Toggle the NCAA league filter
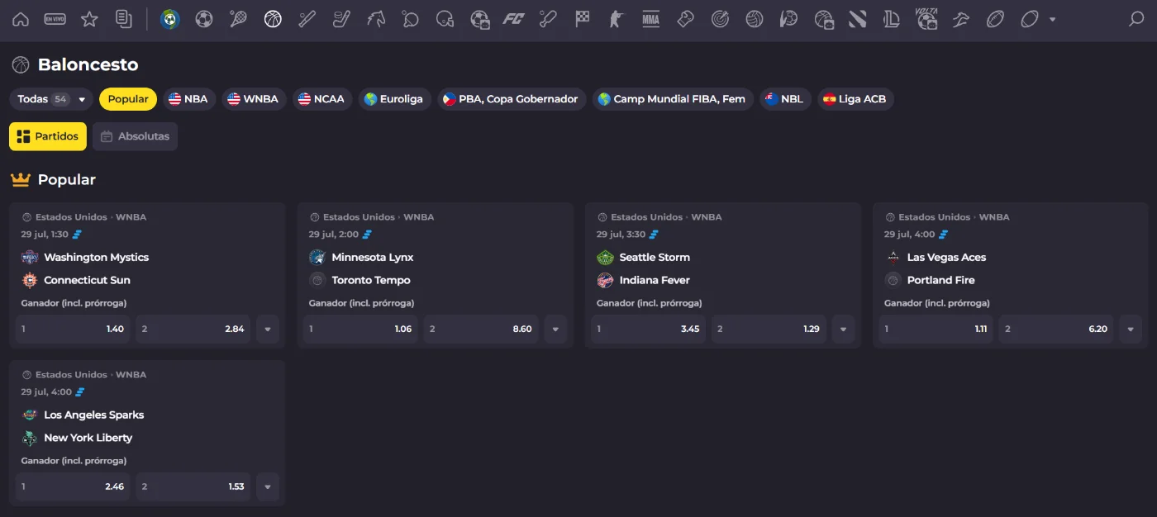1157x517 pixels. pos(322,99)
